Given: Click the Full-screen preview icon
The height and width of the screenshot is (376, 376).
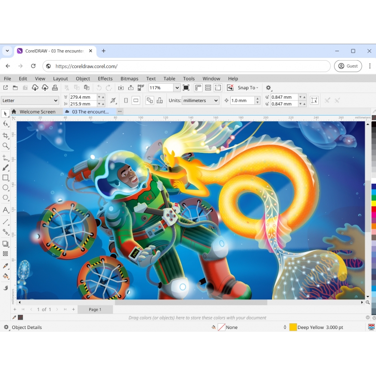Looking at the screenshot, I should 186,88.
